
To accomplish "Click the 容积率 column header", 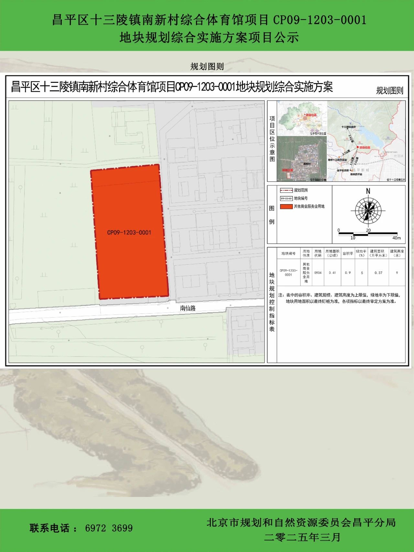I will tap(348, 253).
